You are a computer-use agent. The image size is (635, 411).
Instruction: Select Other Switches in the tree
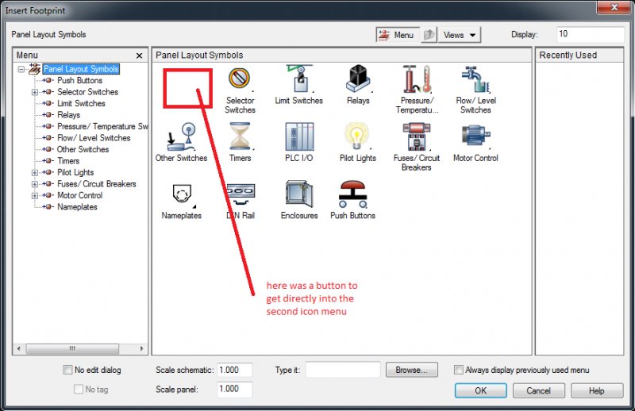click(83, 149)
